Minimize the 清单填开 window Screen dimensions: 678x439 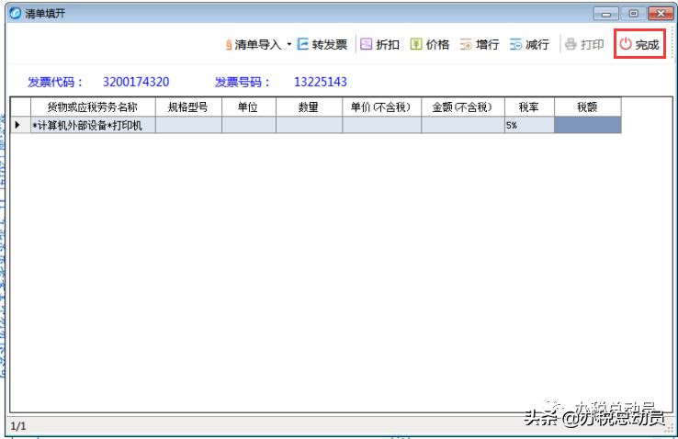[606, 14]
